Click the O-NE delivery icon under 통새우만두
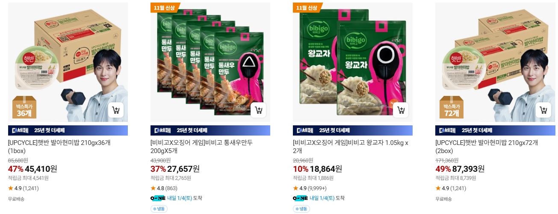This screenshot has width=558, height=214. point(158,198)
